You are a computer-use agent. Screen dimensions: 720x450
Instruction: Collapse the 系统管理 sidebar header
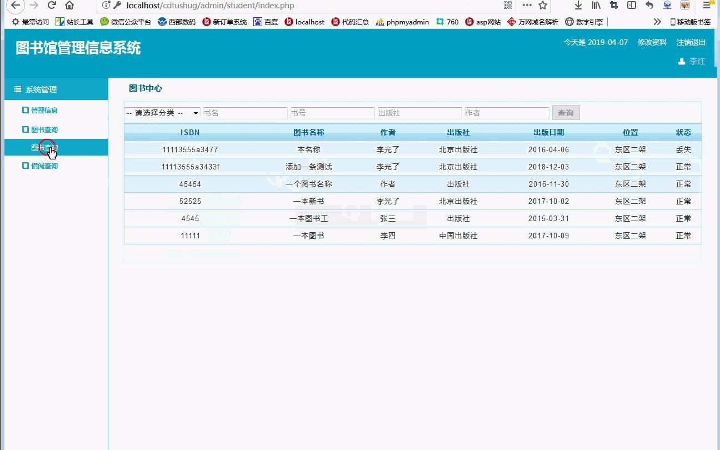(x=56, y=89)
